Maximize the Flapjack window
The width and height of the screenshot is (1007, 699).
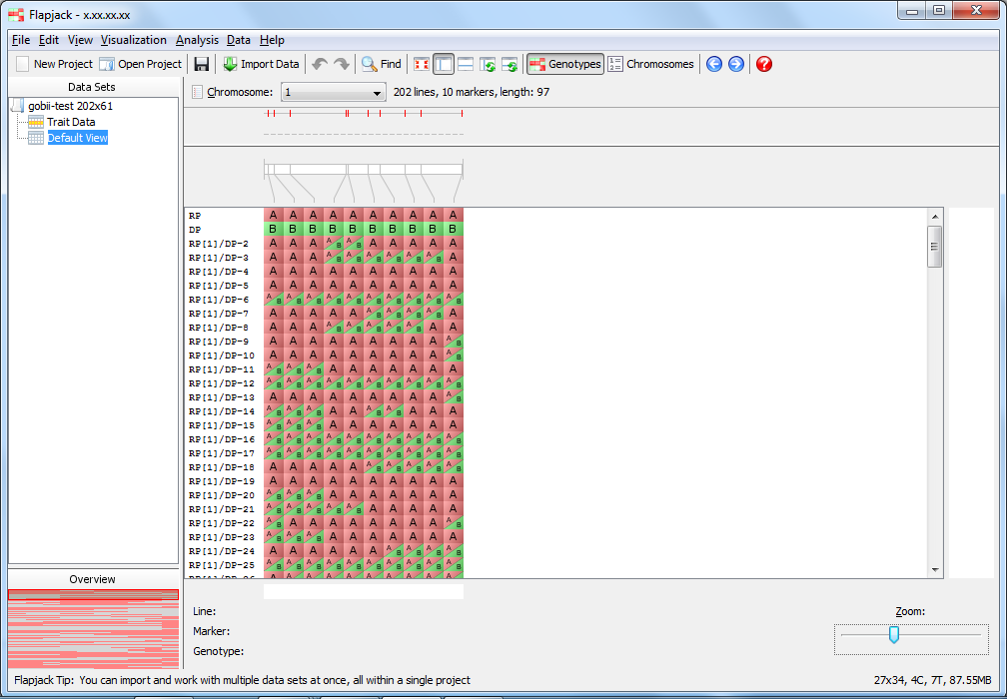coord(939,11)
